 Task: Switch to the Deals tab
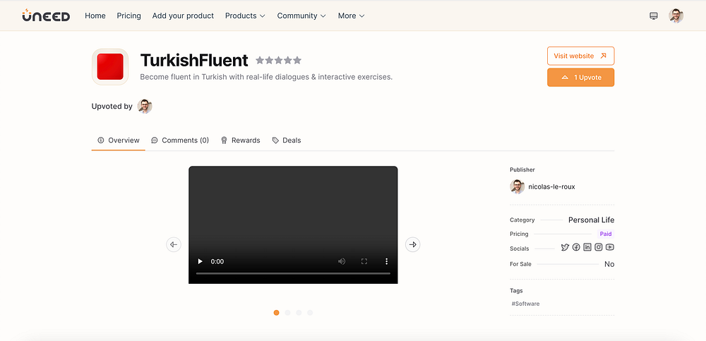click(x=287, y=140)
